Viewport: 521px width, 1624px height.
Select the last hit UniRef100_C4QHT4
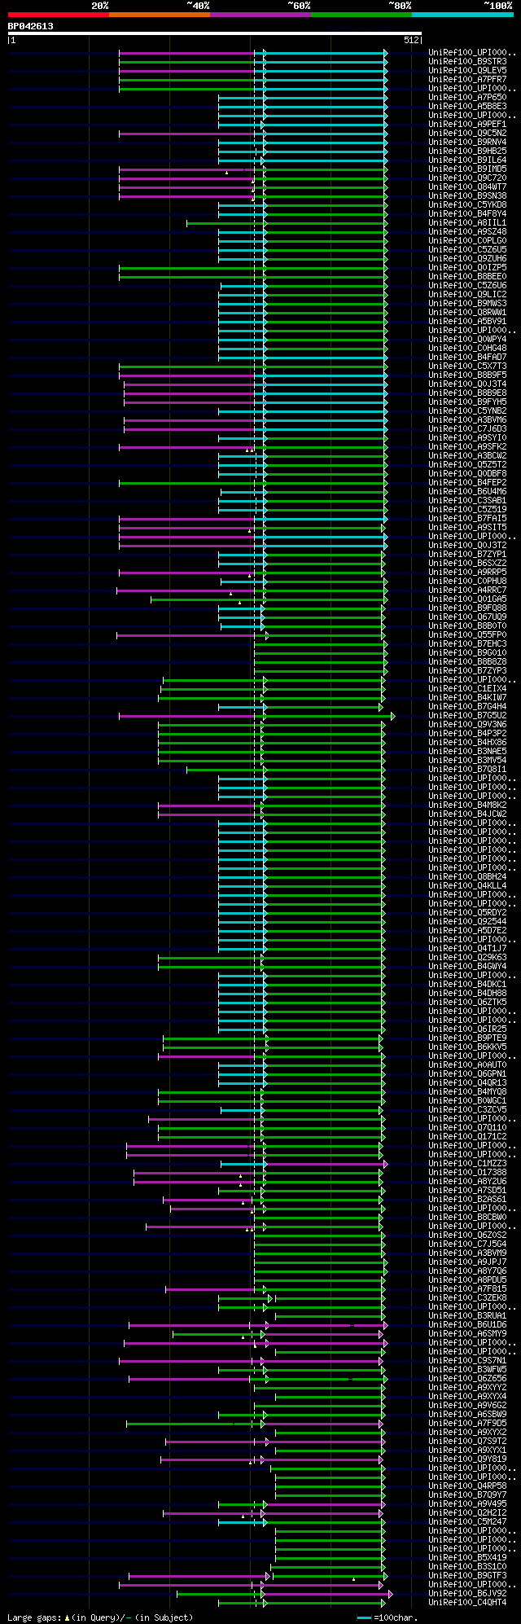(x=467, y=1603)
